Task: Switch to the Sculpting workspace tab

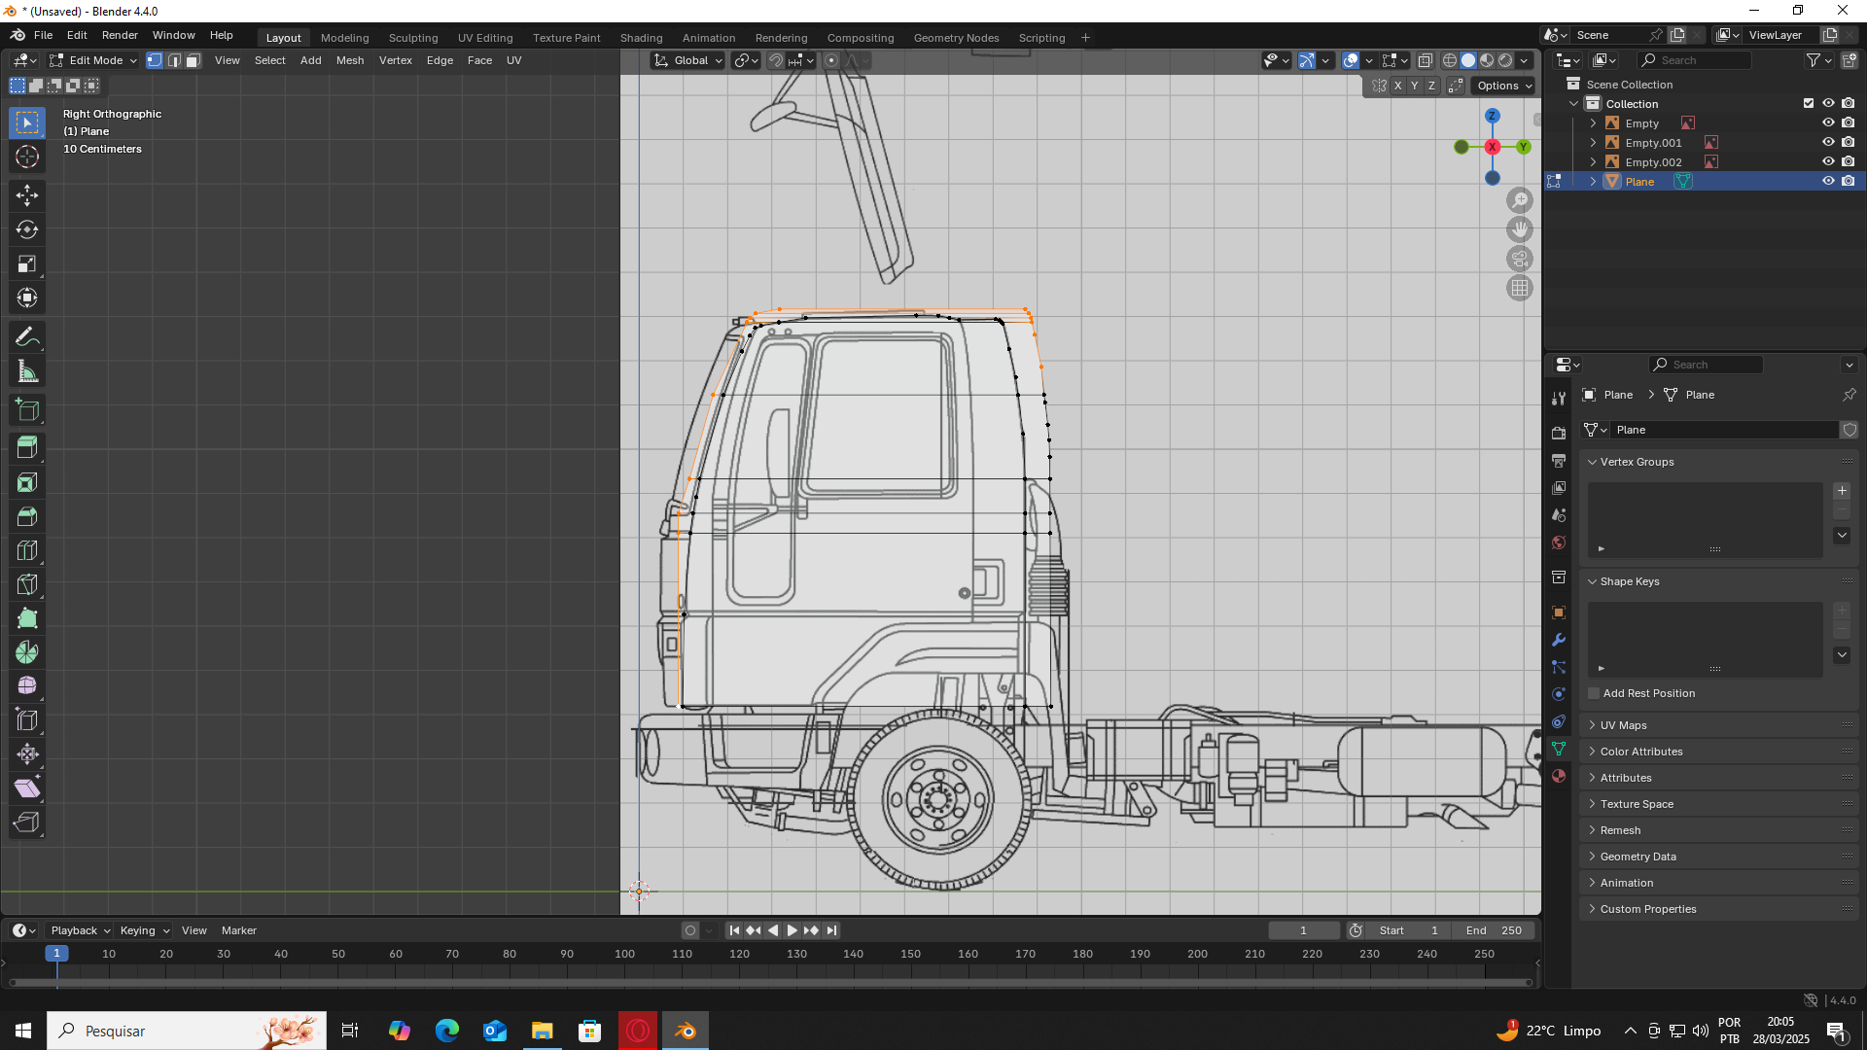Action: (x=413, y=38)
